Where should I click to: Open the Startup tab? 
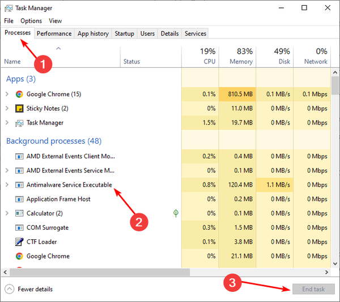pyautogui.click(x=124, y=33)
